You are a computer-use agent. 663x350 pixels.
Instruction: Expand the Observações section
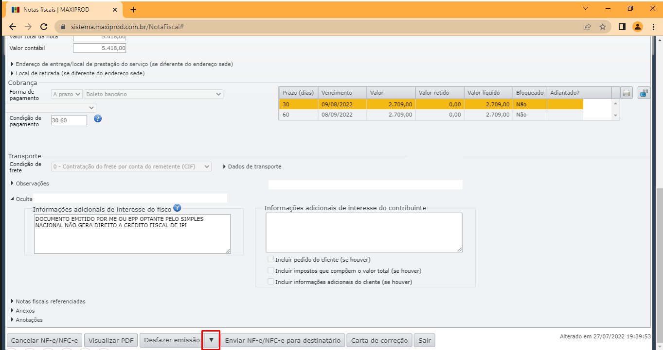[x=30, y=183]
